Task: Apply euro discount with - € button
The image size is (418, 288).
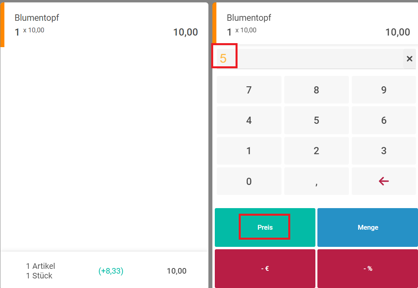Action: point(265,268)
